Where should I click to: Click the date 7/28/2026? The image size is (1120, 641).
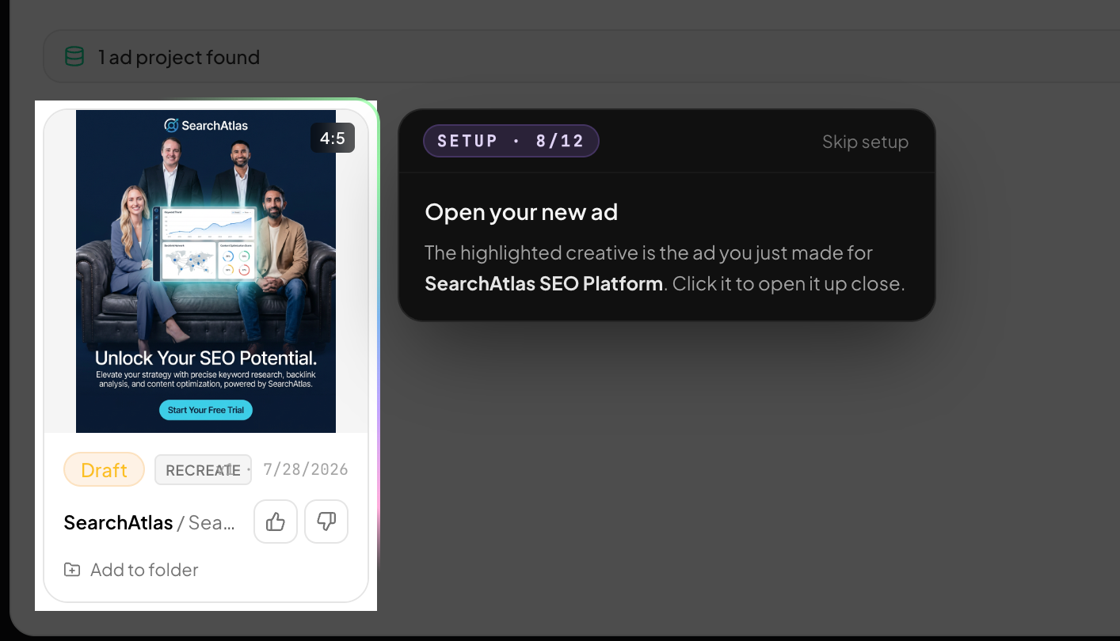[x=306, y=469]
